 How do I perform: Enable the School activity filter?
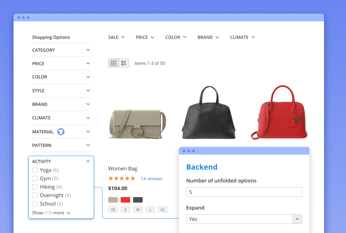click(35, 204)
